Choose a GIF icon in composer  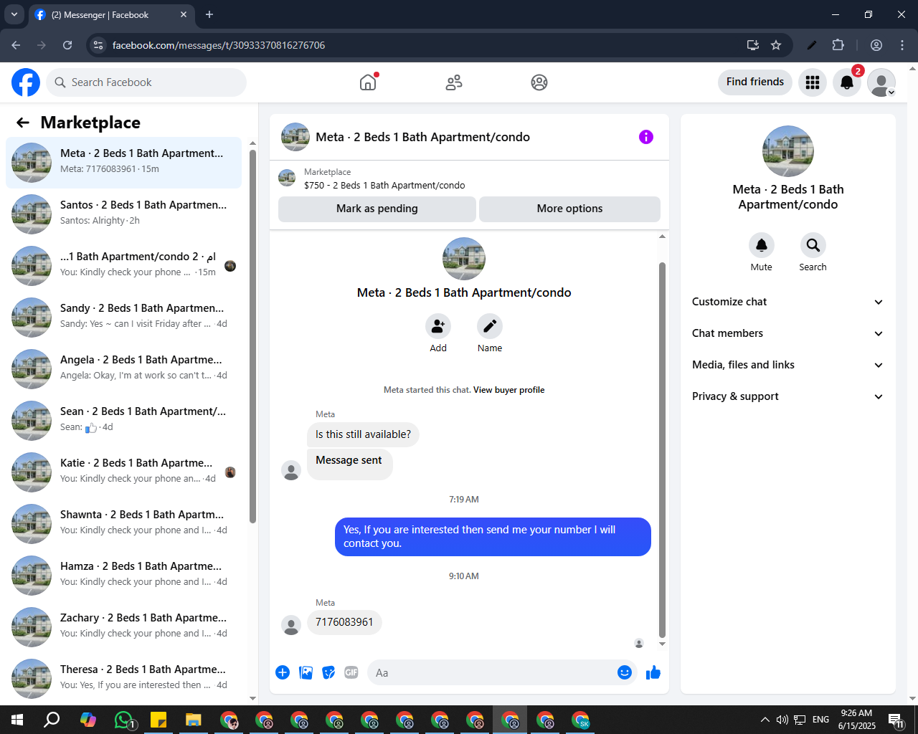click(351, 672)
